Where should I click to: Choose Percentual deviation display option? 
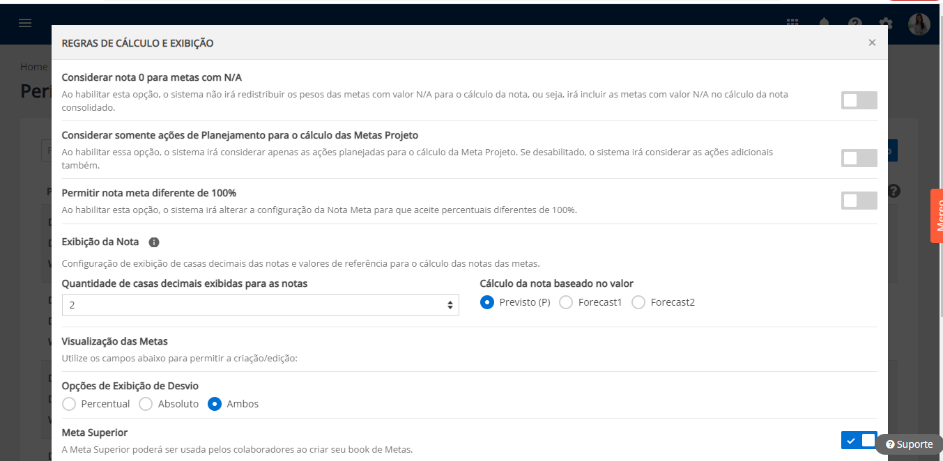pyautogui.click(x=69, y=404)
